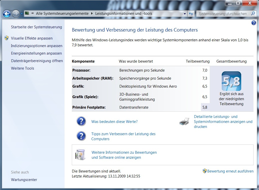Open the address bar history dropdown arrow
The image size is (259, 190).
[185, 14]
